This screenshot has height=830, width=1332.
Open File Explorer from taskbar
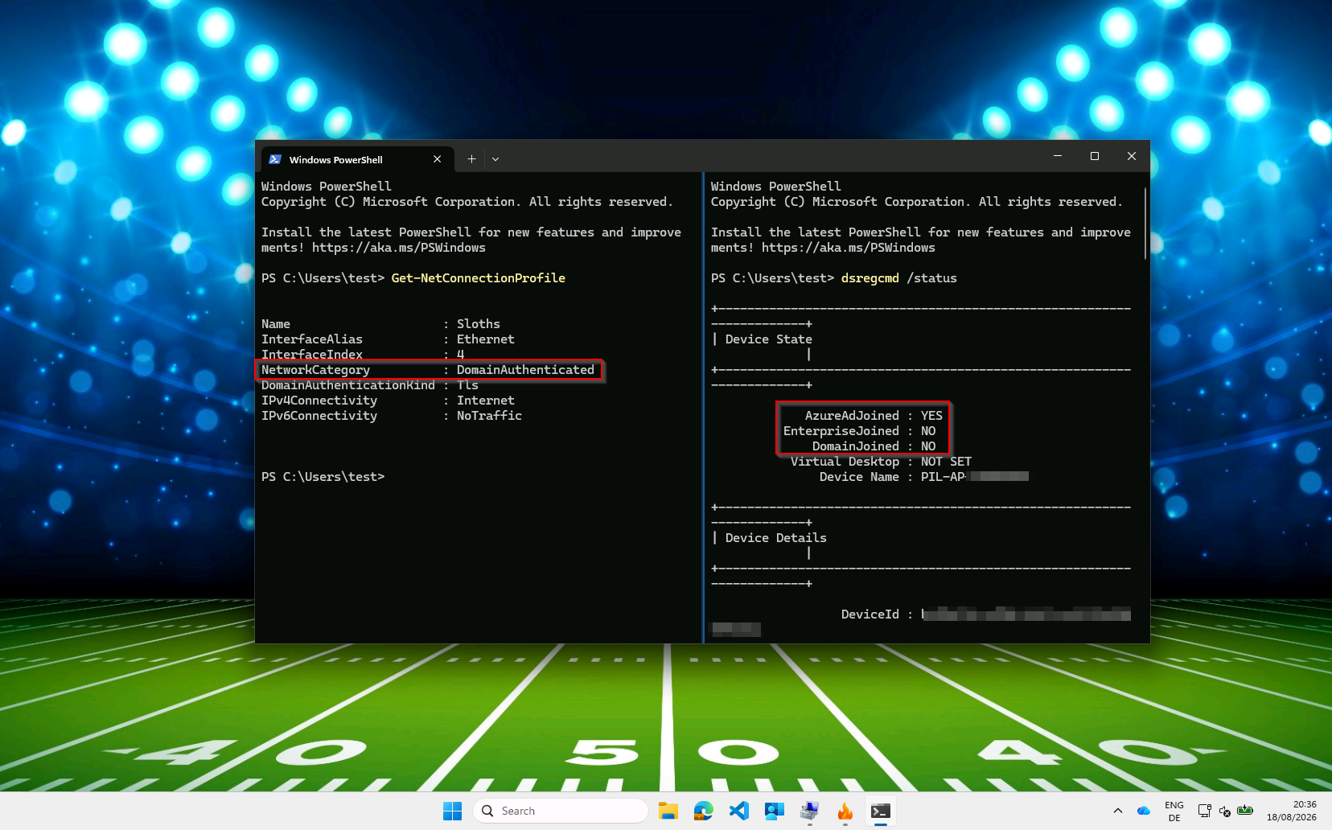[668, 811]
